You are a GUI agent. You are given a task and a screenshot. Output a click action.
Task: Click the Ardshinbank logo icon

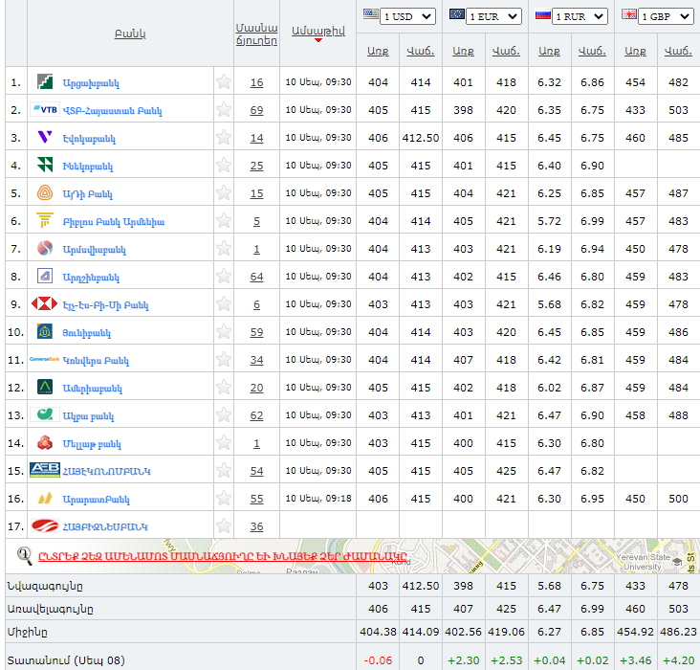click(45, 277)
